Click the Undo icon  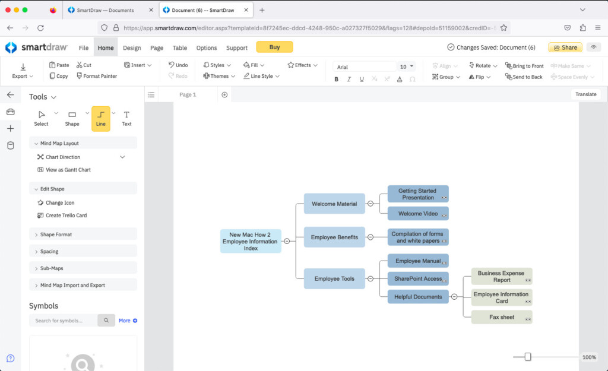click(x=172, y=65)
